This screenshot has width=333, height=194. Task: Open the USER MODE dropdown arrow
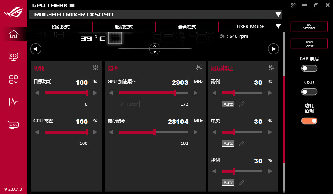278,26
